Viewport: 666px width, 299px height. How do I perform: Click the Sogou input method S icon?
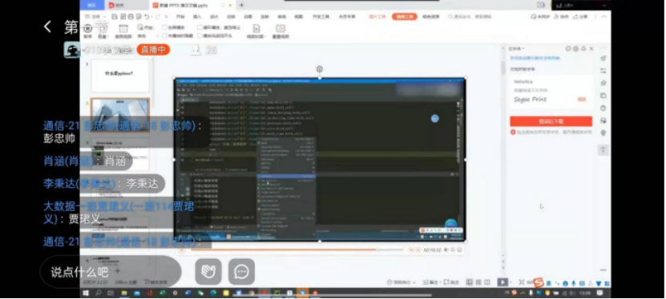[539, 282]
